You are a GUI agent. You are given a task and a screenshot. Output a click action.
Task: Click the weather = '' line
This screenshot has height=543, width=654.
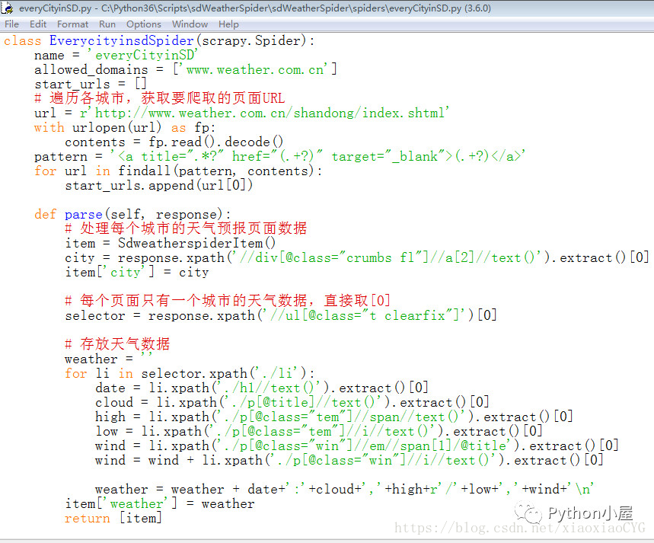pos(109,359)
